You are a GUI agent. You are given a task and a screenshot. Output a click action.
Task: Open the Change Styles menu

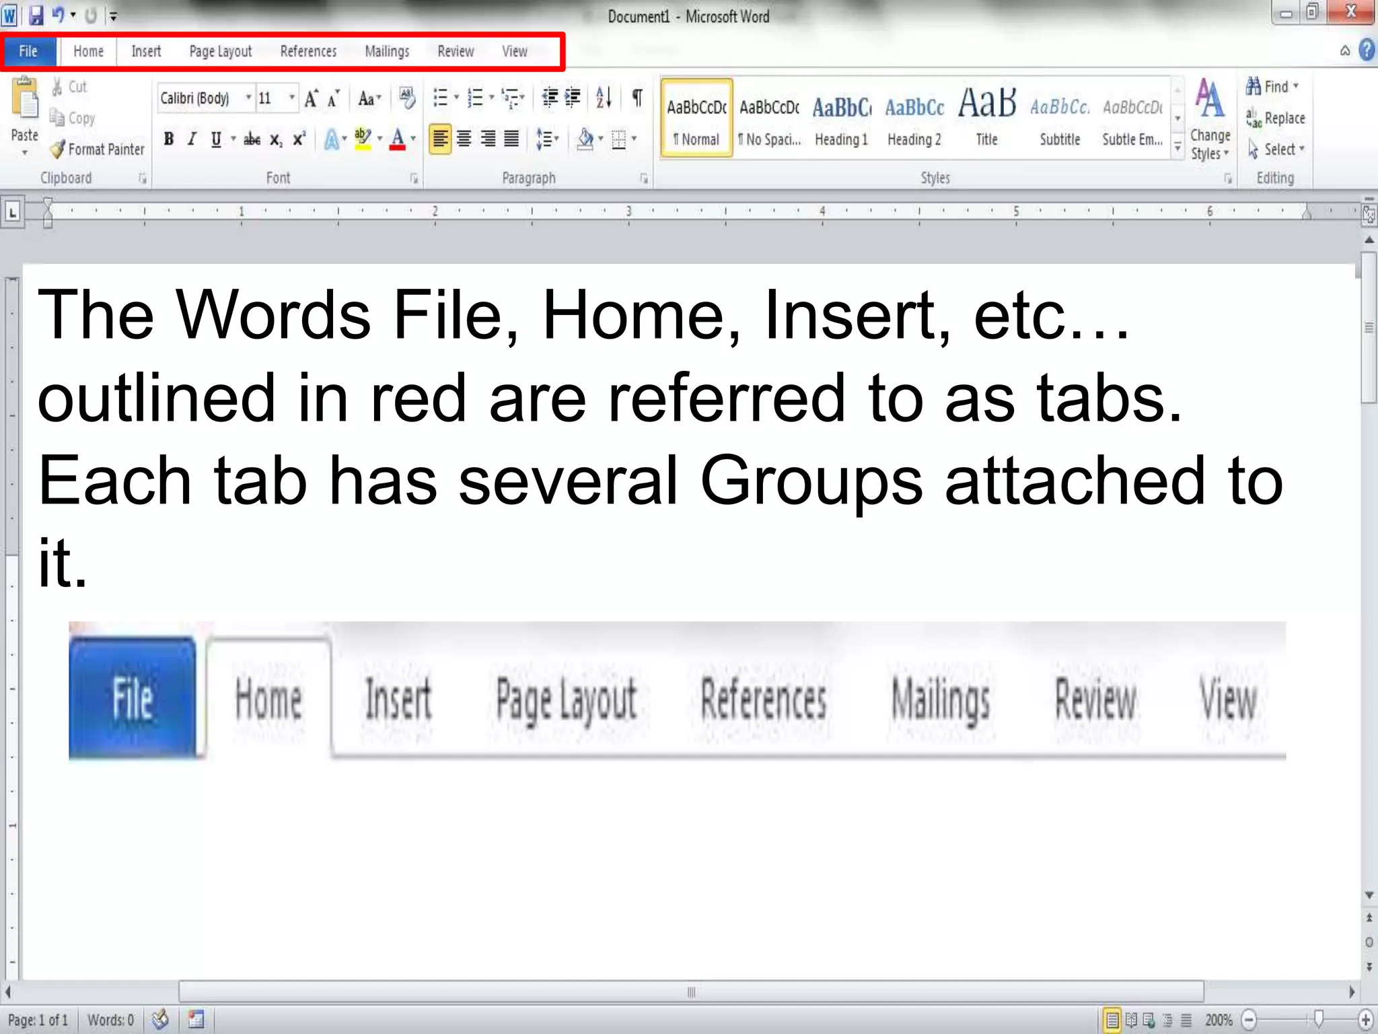(x=1210, y=120)
